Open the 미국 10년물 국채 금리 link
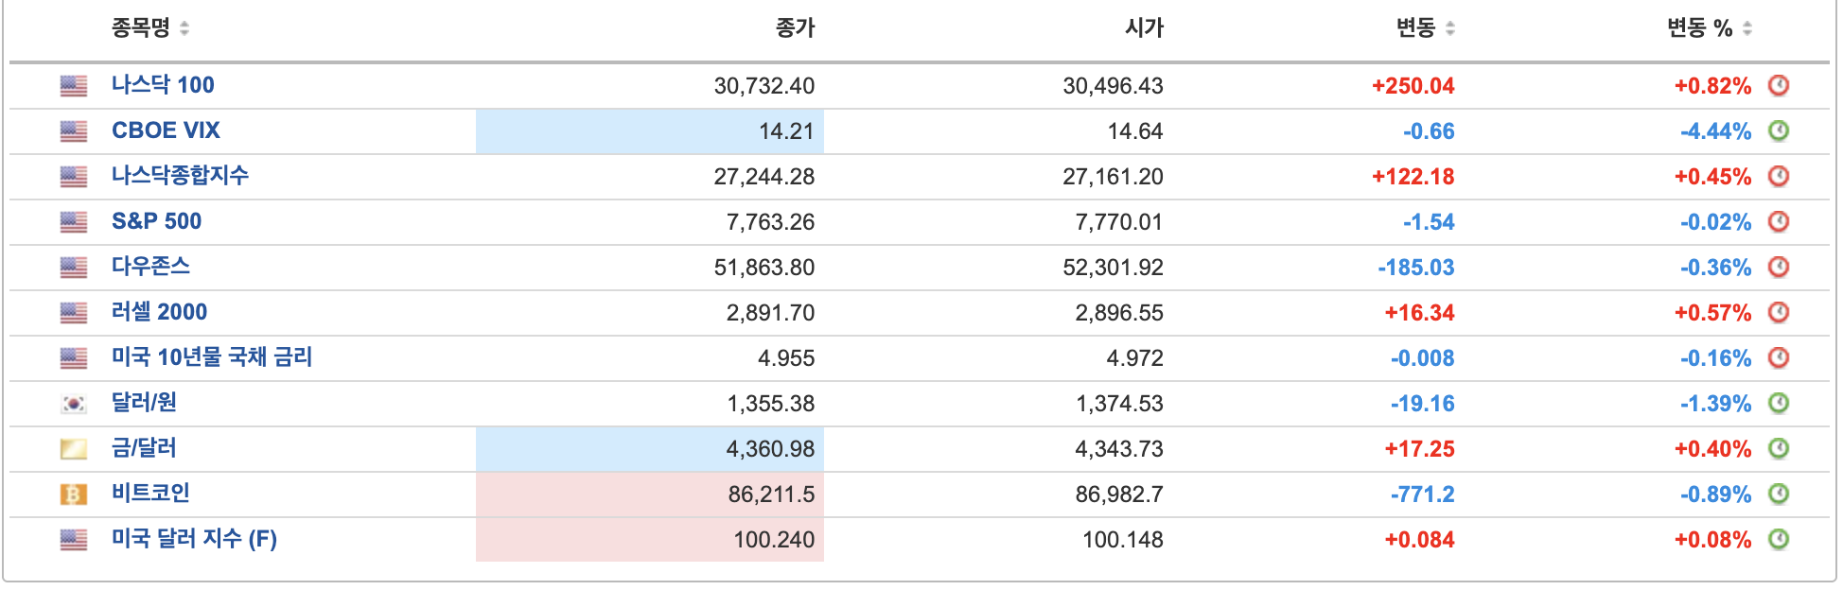The height and width of the screenshot is (590, 1843). click(212, 357)
